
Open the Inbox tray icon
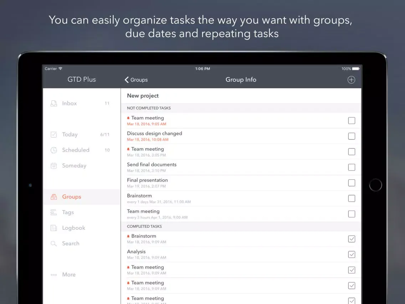(x=54, y=103)
